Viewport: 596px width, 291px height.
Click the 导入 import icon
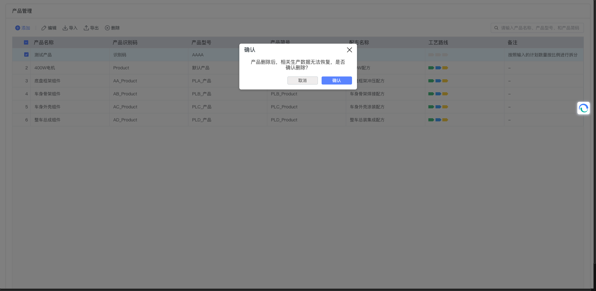(x=65, y=28)
